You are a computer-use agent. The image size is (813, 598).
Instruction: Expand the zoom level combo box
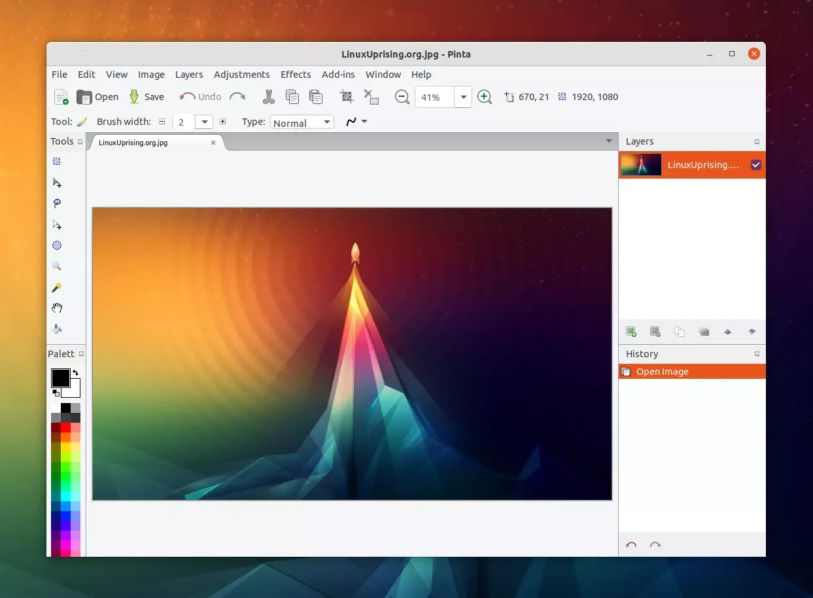(464, 97)
